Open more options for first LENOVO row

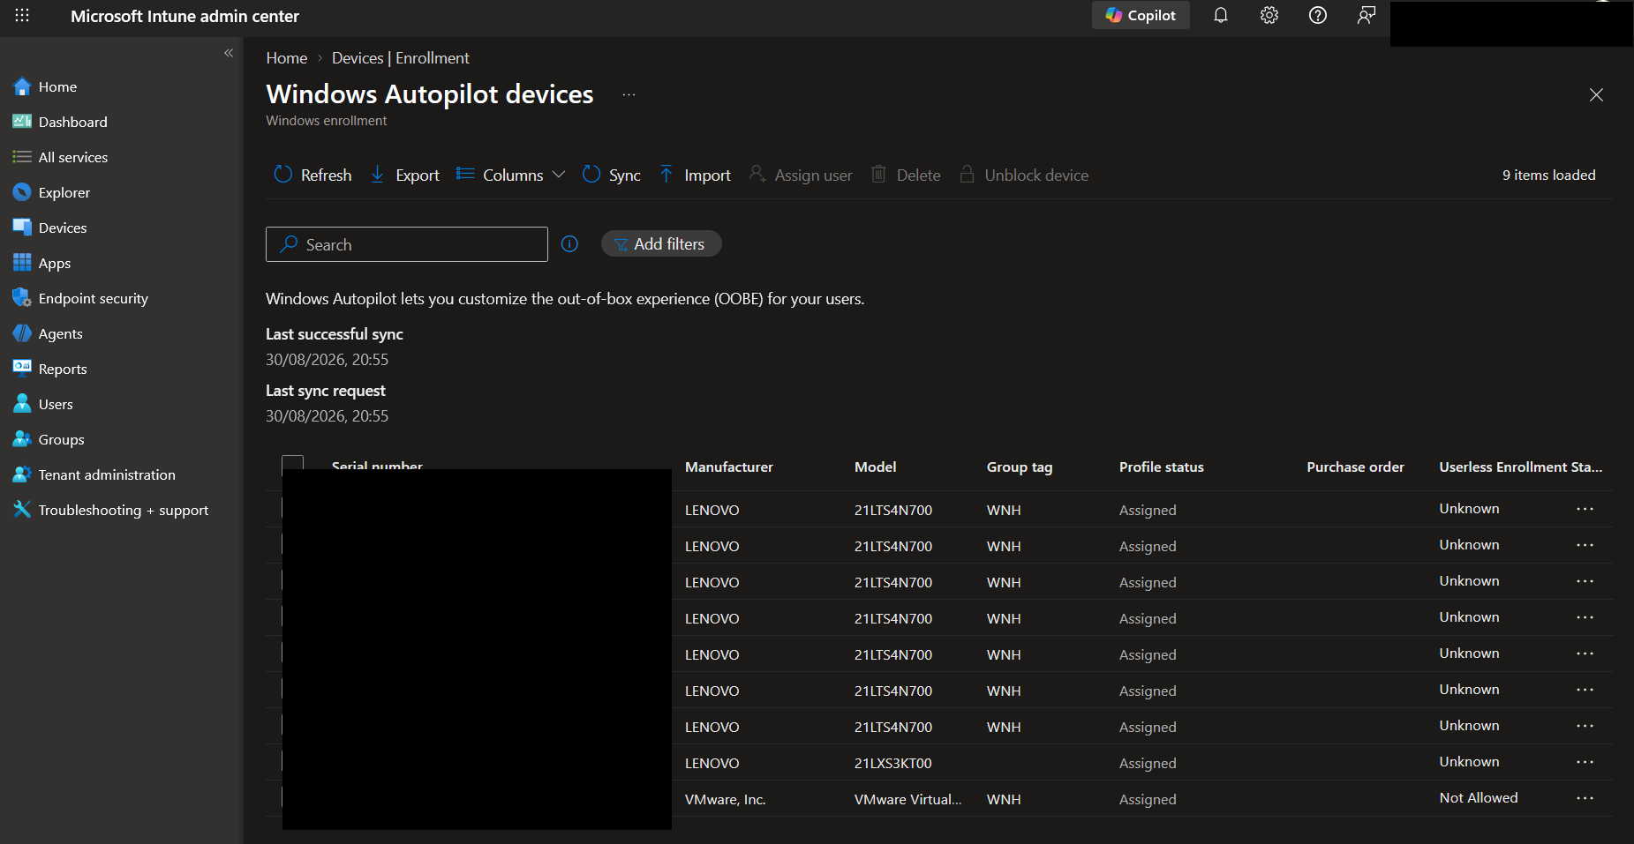click(x=1585, y=509)
